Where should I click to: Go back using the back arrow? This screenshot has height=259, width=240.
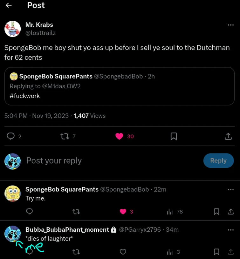tap(9, 5)
